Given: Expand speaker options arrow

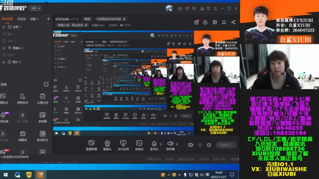Looking at the screenshot, I should pyautogui.click(x=177, y=144).
